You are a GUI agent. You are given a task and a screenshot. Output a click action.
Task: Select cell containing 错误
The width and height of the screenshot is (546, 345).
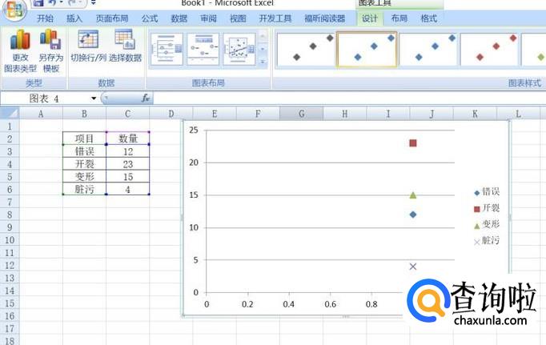[84, 151]
